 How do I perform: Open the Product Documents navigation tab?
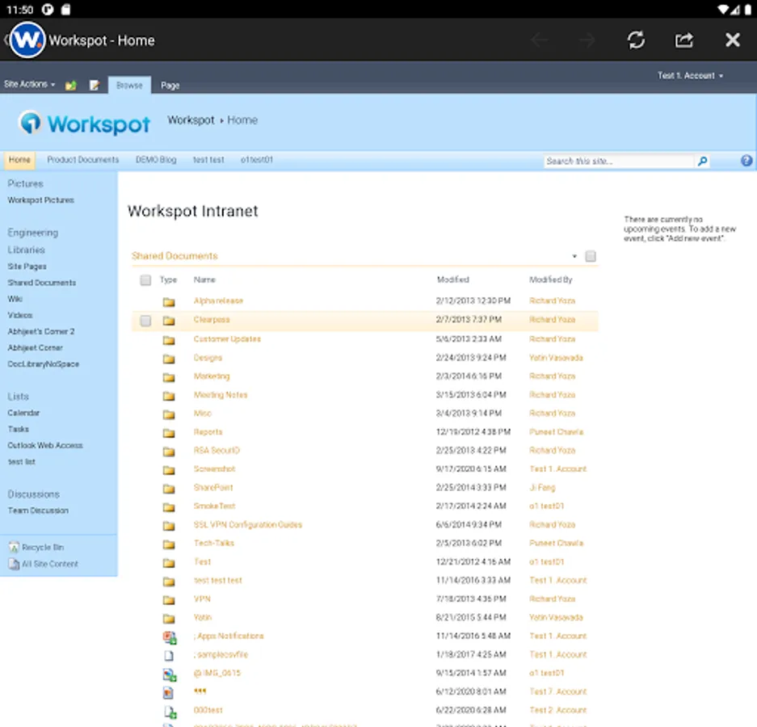click(x=83, y=160)
